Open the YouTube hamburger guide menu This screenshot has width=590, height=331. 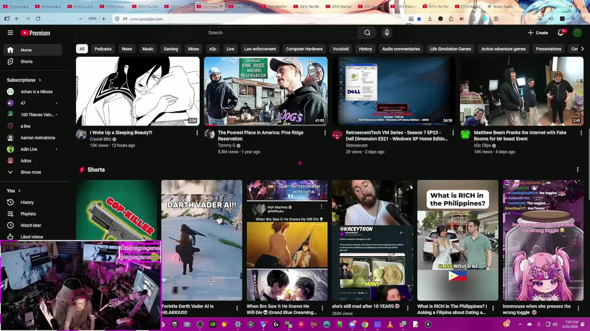pyautogui.click(x=10, y=33)
